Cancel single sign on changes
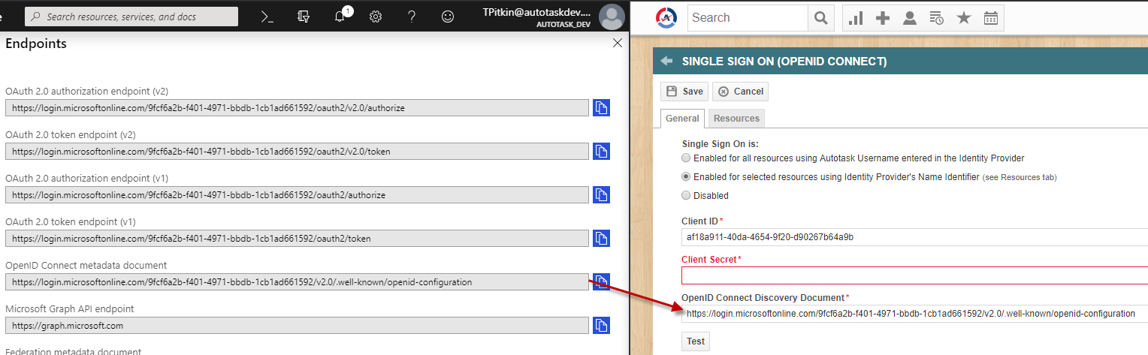This screenshot has height=355, width=1148. 740,92
